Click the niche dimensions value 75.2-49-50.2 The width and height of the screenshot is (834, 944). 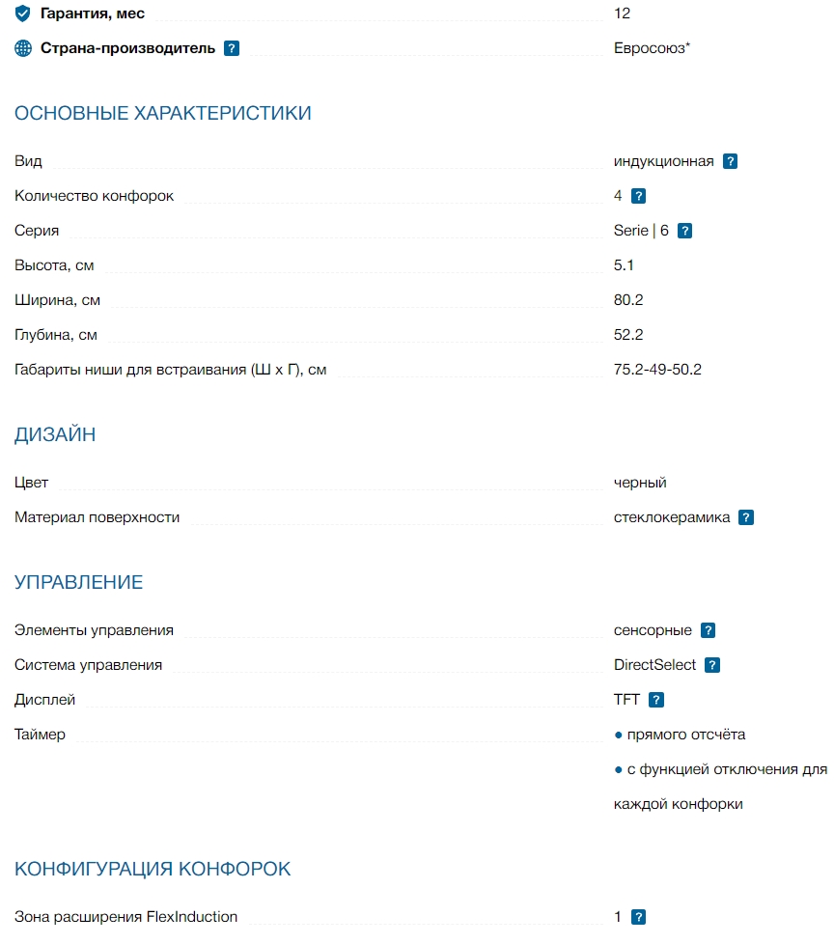(x=657, y=370)
